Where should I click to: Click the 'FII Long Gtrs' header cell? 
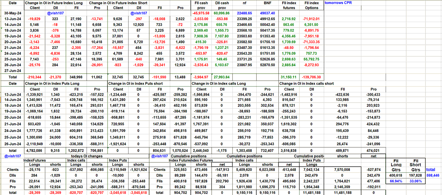pos(396,165)
